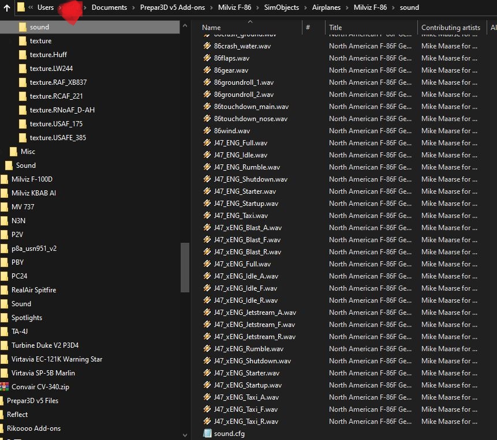This screenshot has width=497, height=440.
Task: Click the navigation pane scroll up arrow
Action: [185, 25]
